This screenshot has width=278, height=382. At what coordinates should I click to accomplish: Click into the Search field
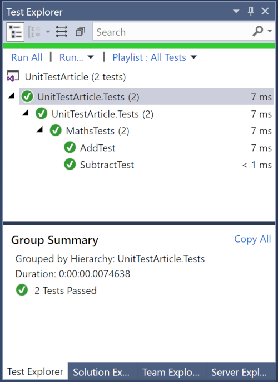coord(171,32)
